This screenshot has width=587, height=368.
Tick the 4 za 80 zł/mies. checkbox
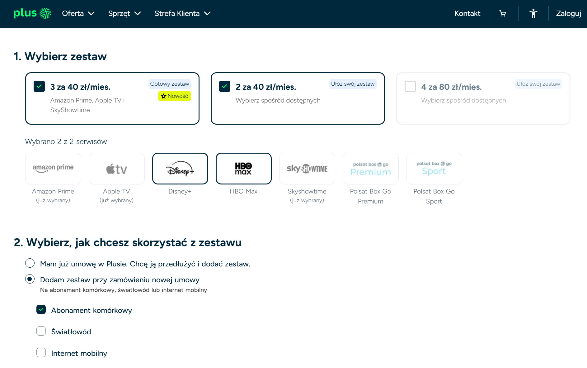tap(410, 86)
